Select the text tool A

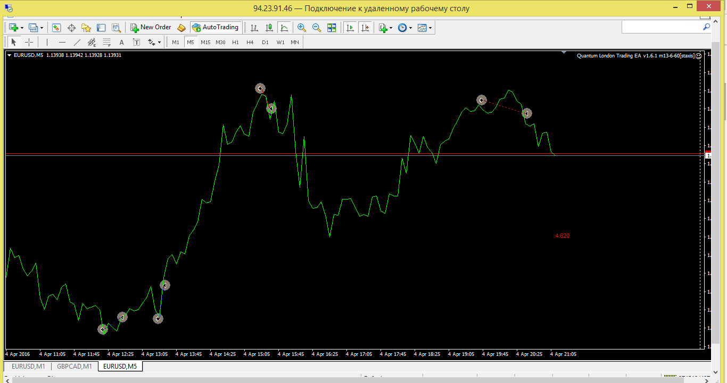tap(121, 42)
